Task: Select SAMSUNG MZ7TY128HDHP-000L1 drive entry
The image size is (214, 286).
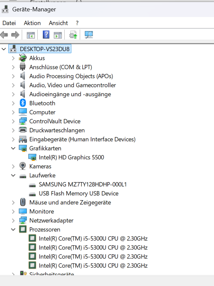Action: [x=83, y=184]
